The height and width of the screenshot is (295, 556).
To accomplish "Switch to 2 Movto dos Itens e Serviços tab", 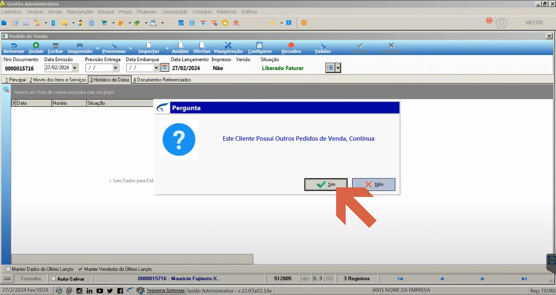I will [x=57, y=80].
